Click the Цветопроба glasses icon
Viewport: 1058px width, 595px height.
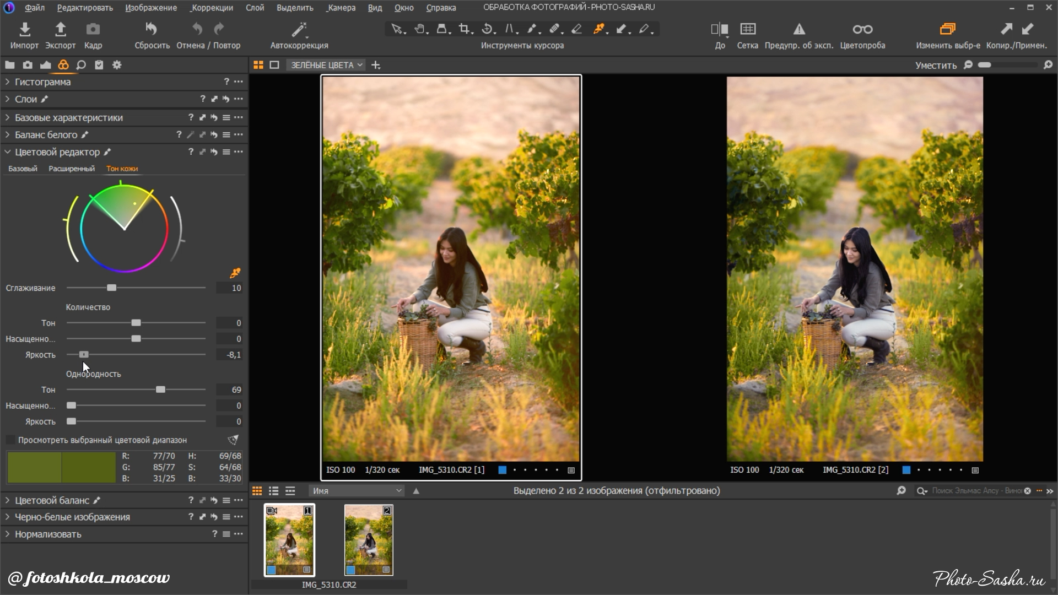[x=862, y=29]
